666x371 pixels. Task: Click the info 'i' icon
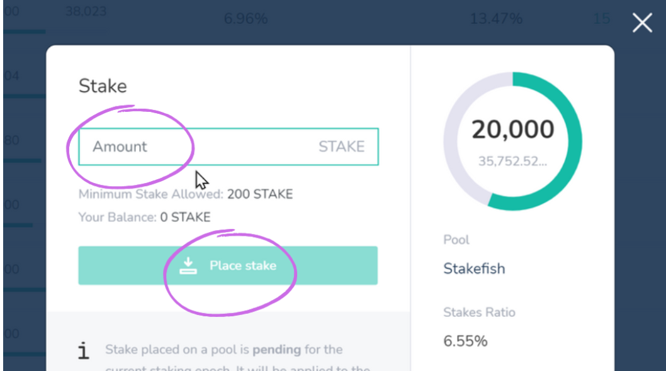[x=84, y=351]
